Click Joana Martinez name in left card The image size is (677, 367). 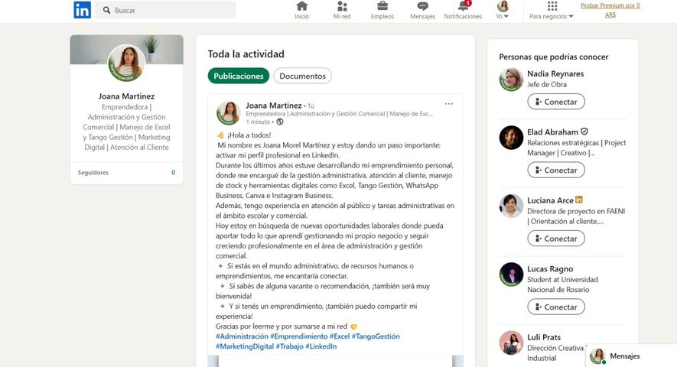126,96
